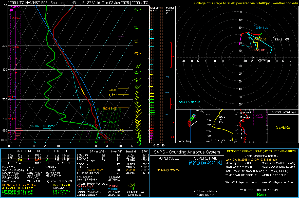Image resolution: width=299 pixels, height=198 pixels.
Task: Click the 1km & 6km AGL wind barbs icon
Action: 132,186
